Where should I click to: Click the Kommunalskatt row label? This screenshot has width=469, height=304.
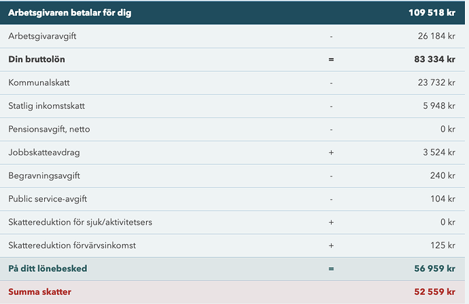(x=39, y=83)
